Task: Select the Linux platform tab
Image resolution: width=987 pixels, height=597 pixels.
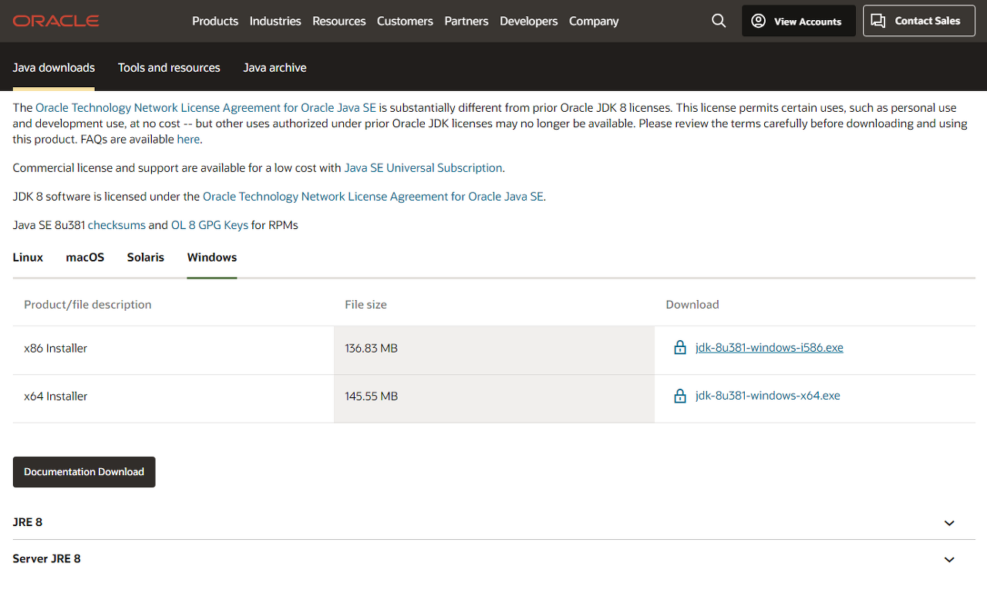Action: pyautogui.click(x=28, y=258)
